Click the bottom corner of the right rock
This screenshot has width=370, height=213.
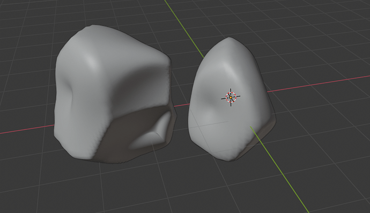point(228,159)
